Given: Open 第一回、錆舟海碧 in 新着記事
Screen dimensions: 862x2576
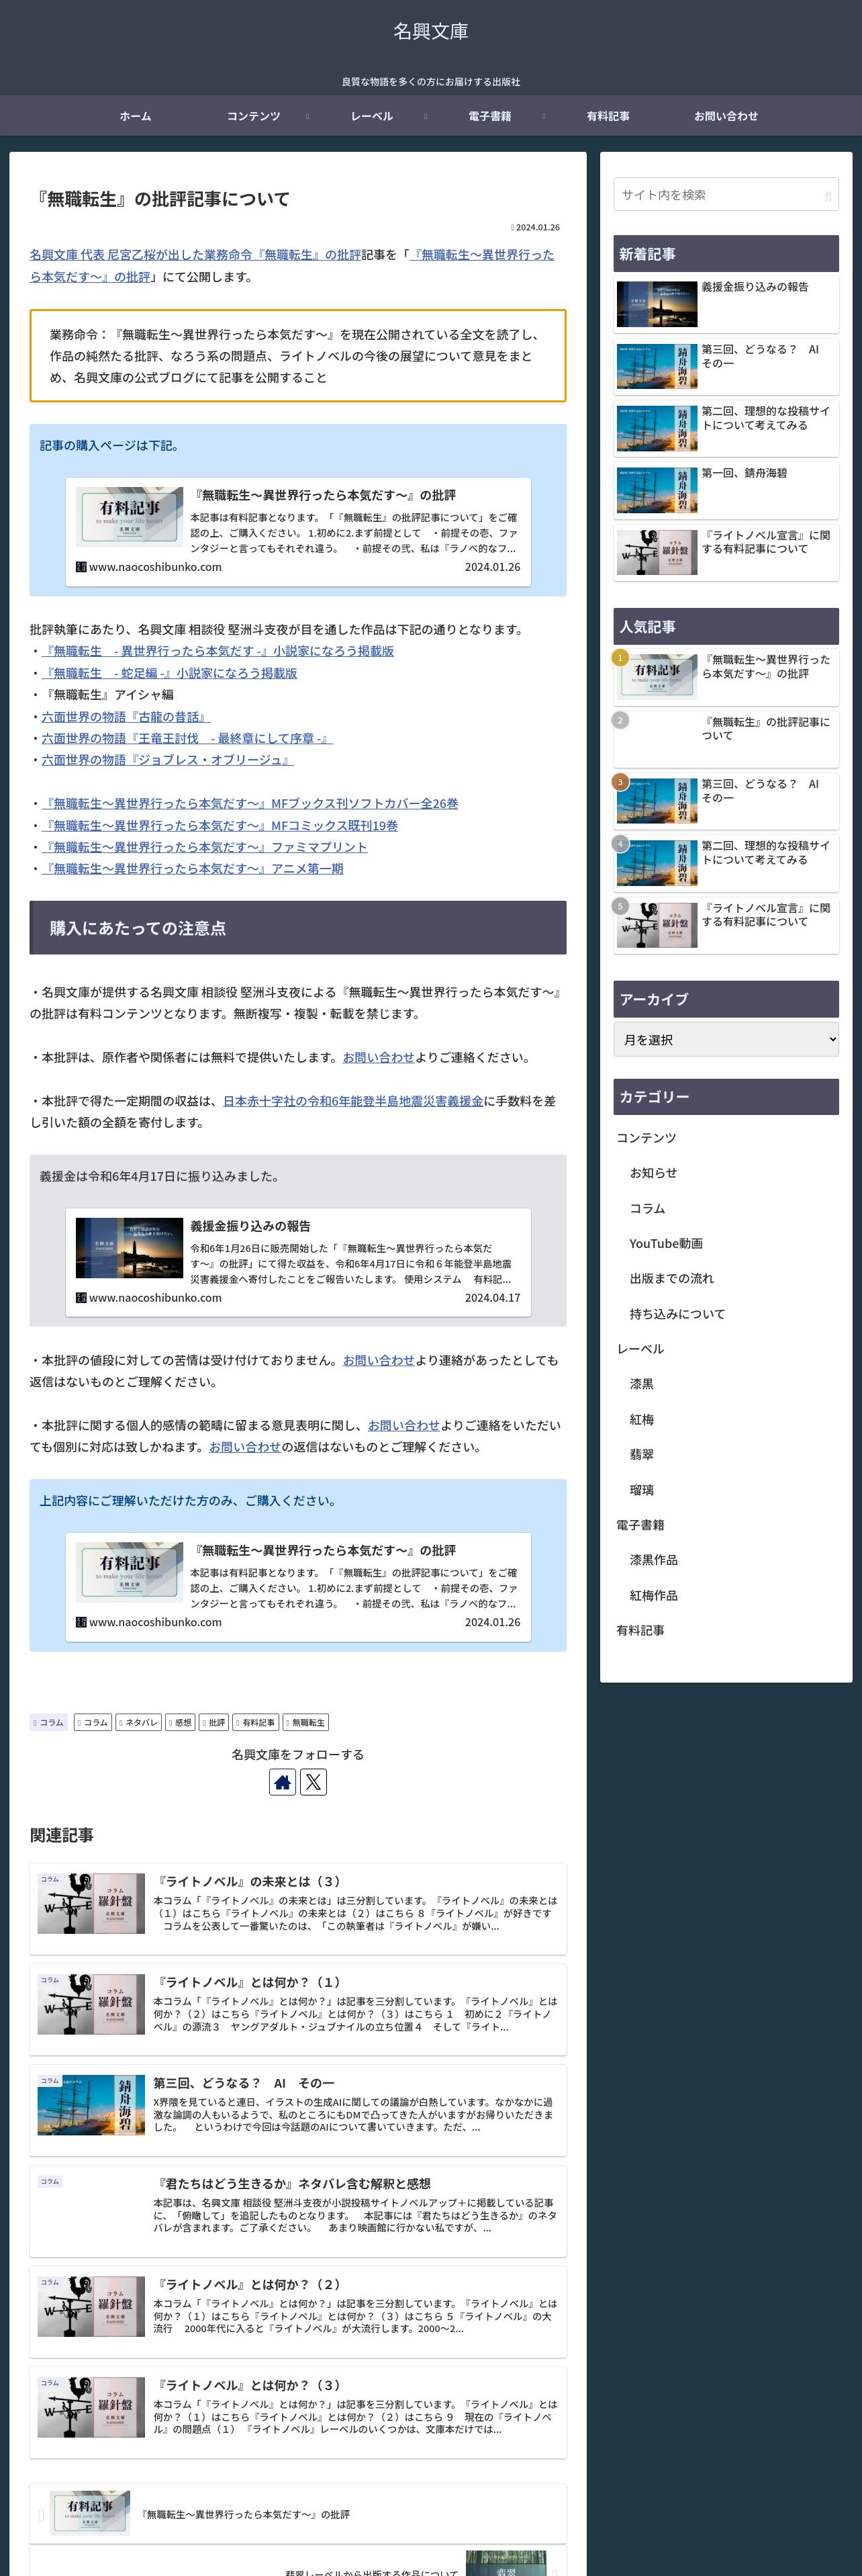Looking at the screenshot, I should point(725,491).
